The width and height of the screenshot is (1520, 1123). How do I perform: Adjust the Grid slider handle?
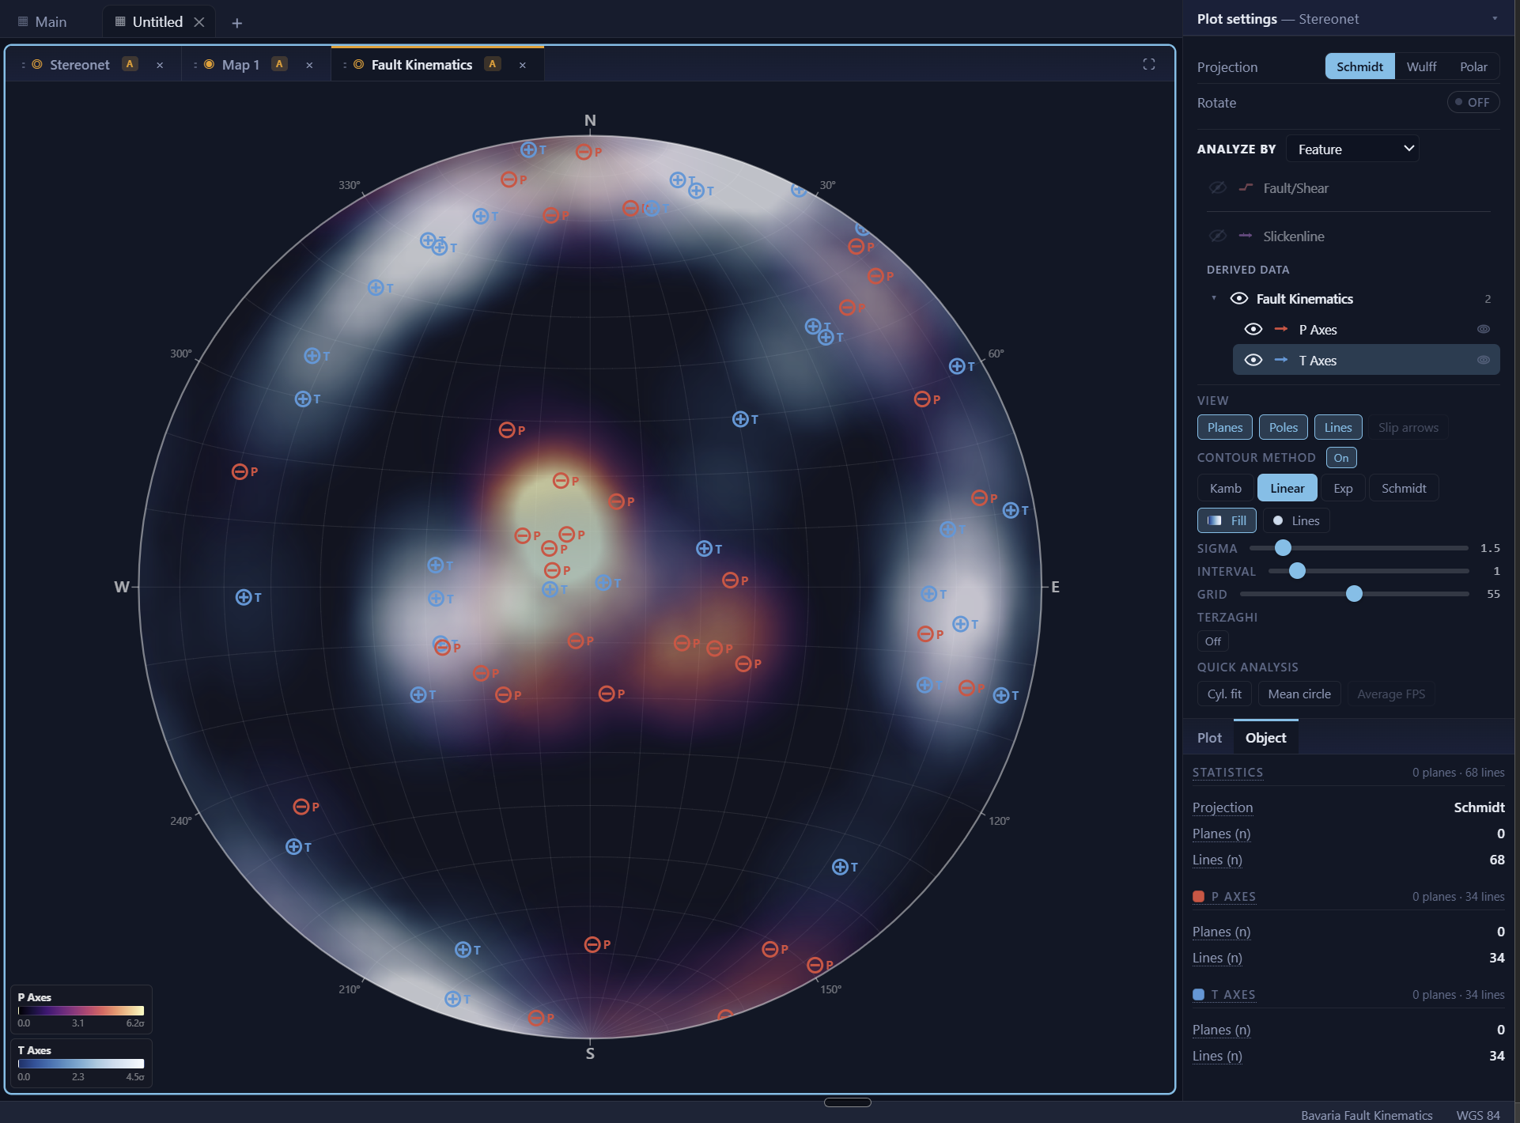click(1354, 594)
